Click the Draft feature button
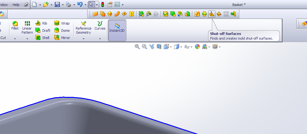Screen dimensions: 307x134 [43, 31]
